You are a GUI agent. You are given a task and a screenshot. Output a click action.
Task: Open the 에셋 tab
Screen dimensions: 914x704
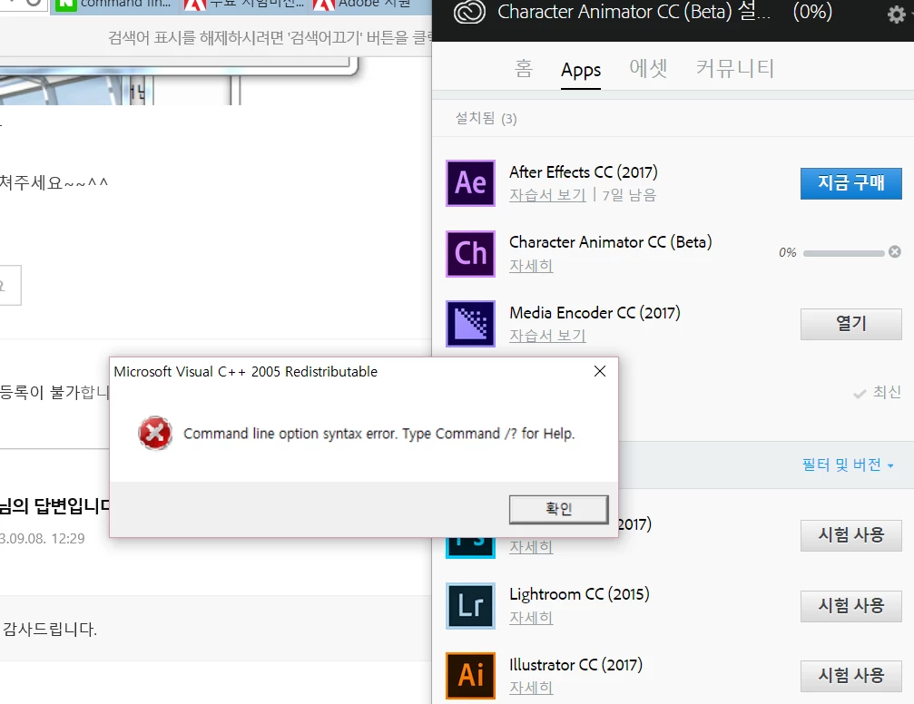click(x=648, y=69)
